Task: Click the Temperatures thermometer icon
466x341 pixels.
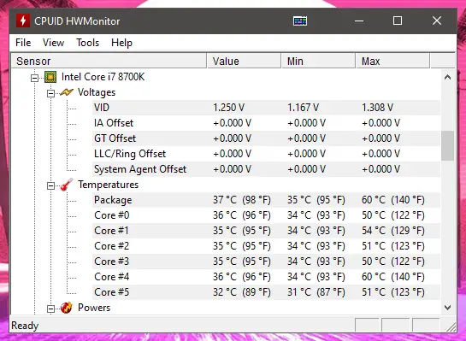Action: click(x=67, y=185)
